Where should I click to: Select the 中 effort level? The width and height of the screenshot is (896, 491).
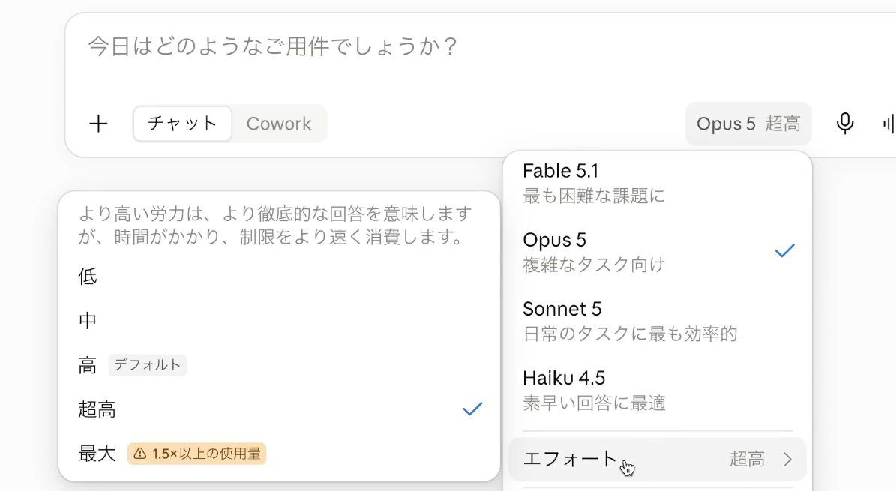pos(280,321)
